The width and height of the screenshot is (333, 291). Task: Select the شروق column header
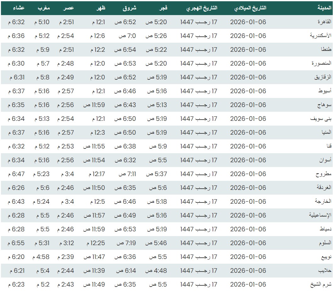[130, 8]
